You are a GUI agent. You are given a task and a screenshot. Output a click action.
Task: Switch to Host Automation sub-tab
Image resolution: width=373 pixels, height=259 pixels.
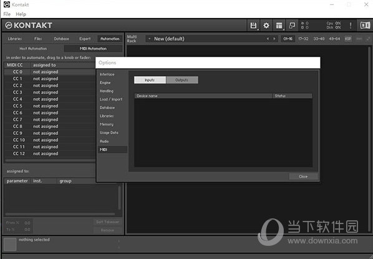point(33,49)
